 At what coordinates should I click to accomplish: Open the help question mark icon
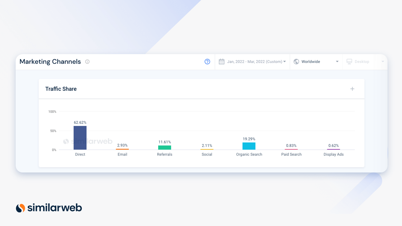coord(207,62)
